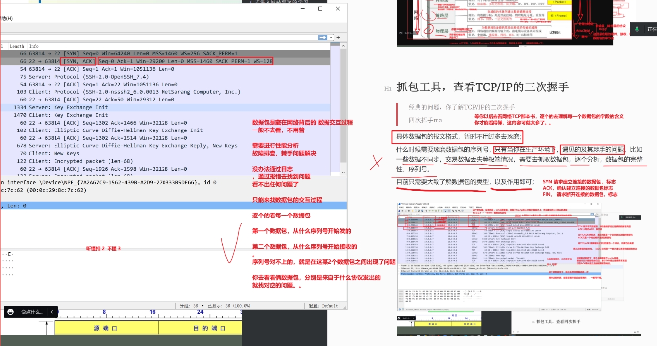Screen dimensions: 657x346
Task: Select the highlighted Len: 0 detail row
Action: coord(149,206)
